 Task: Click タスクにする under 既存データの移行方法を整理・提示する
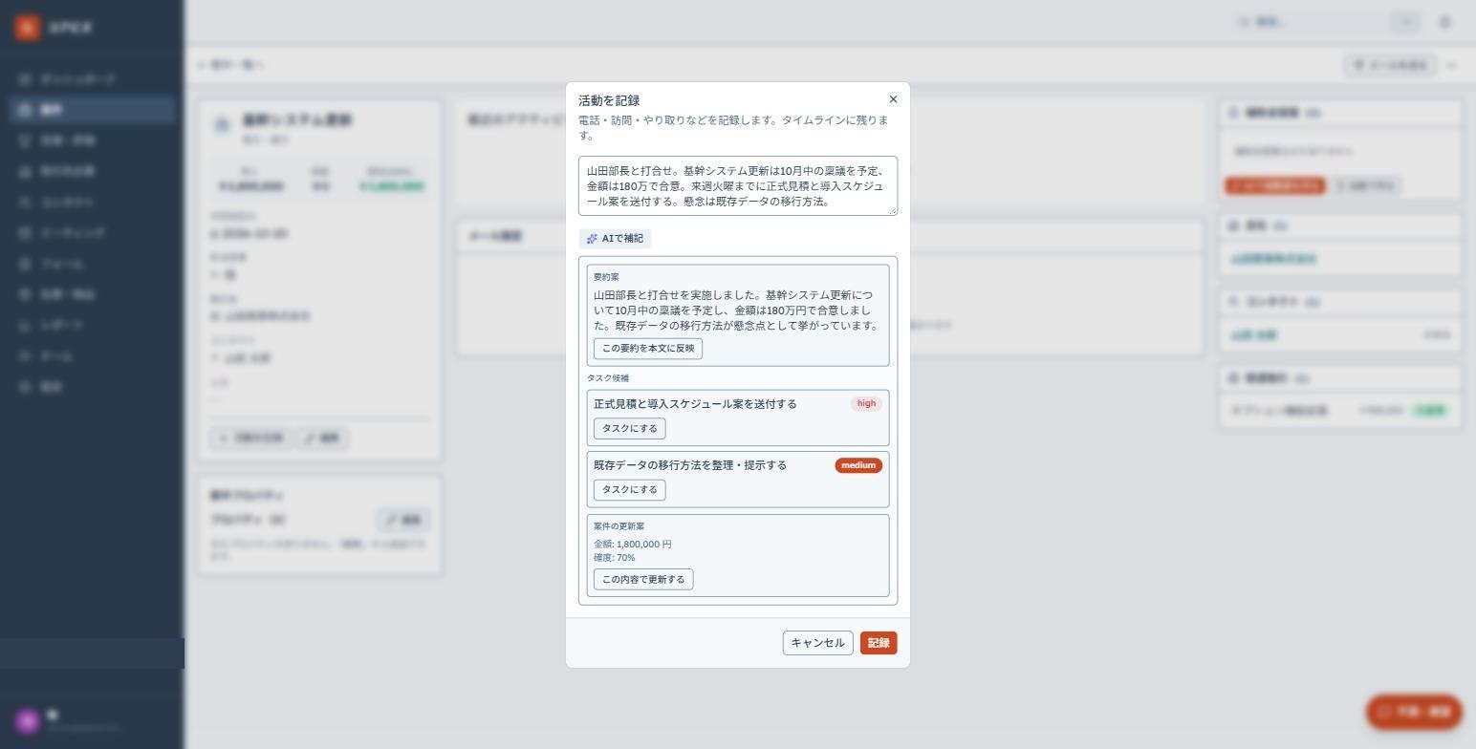630,490
